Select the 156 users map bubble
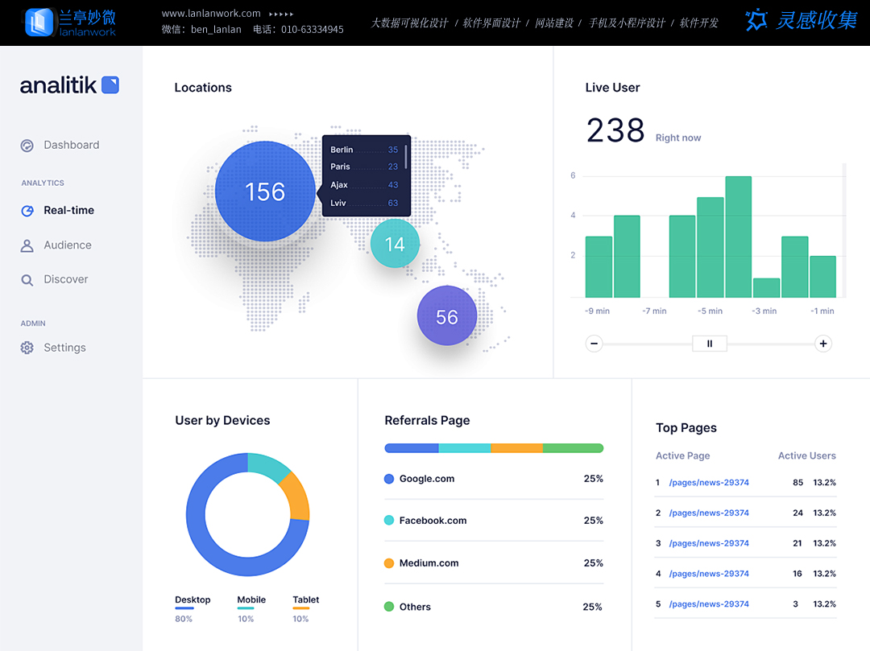 pyautogui.click(x=265, y=192)
